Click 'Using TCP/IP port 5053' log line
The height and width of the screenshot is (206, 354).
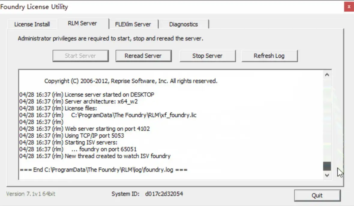72,136
